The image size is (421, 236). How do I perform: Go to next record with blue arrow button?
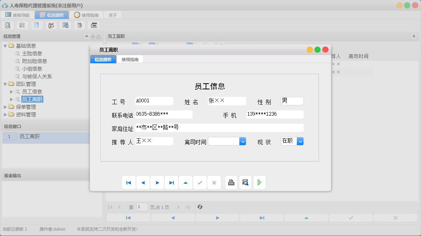[157, 182]
